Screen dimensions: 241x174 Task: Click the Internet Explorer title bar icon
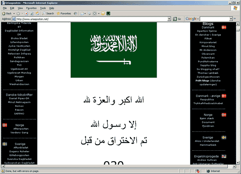[3, 3]
